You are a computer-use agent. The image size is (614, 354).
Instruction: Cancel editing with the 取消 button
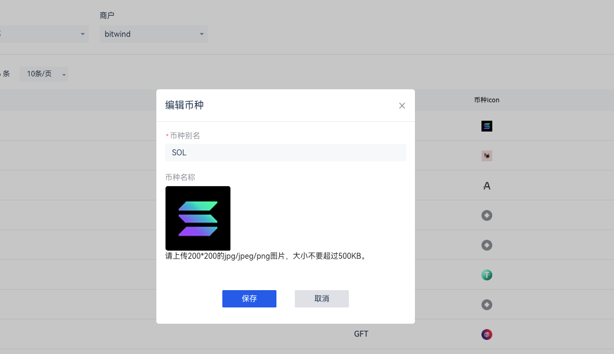coord(322,299)
